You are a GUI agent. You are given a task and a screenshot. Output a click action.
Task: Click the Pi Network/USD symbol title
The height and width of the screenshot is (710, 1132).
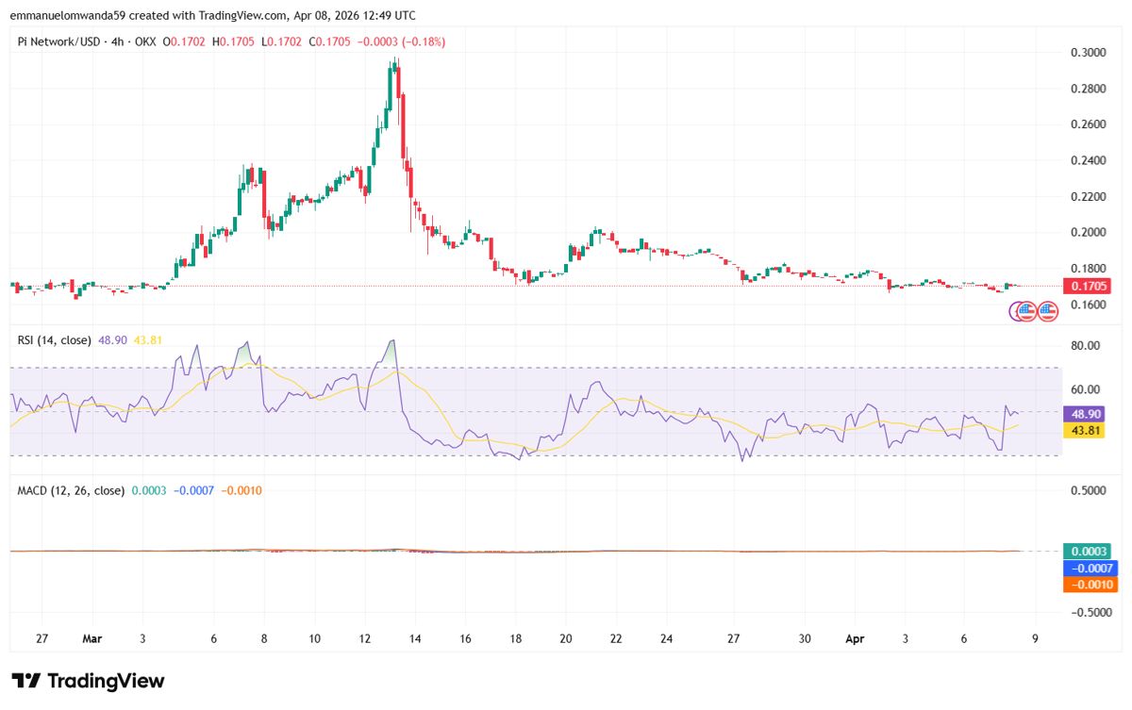tap(60, 41)
